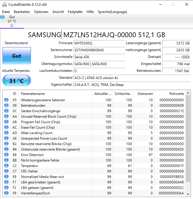Click raw value 00000000000D
This screenshot has width=193, height=199.
(171, 138)
